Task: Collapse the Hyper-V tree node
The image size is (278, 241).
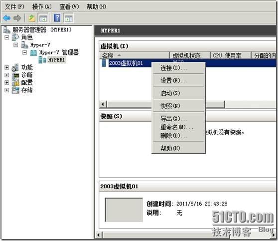Action: click(x=15, y=45)
